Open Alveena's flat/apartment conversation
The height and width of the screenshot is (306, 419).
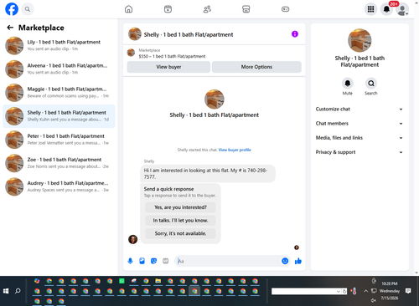point(59,69)
